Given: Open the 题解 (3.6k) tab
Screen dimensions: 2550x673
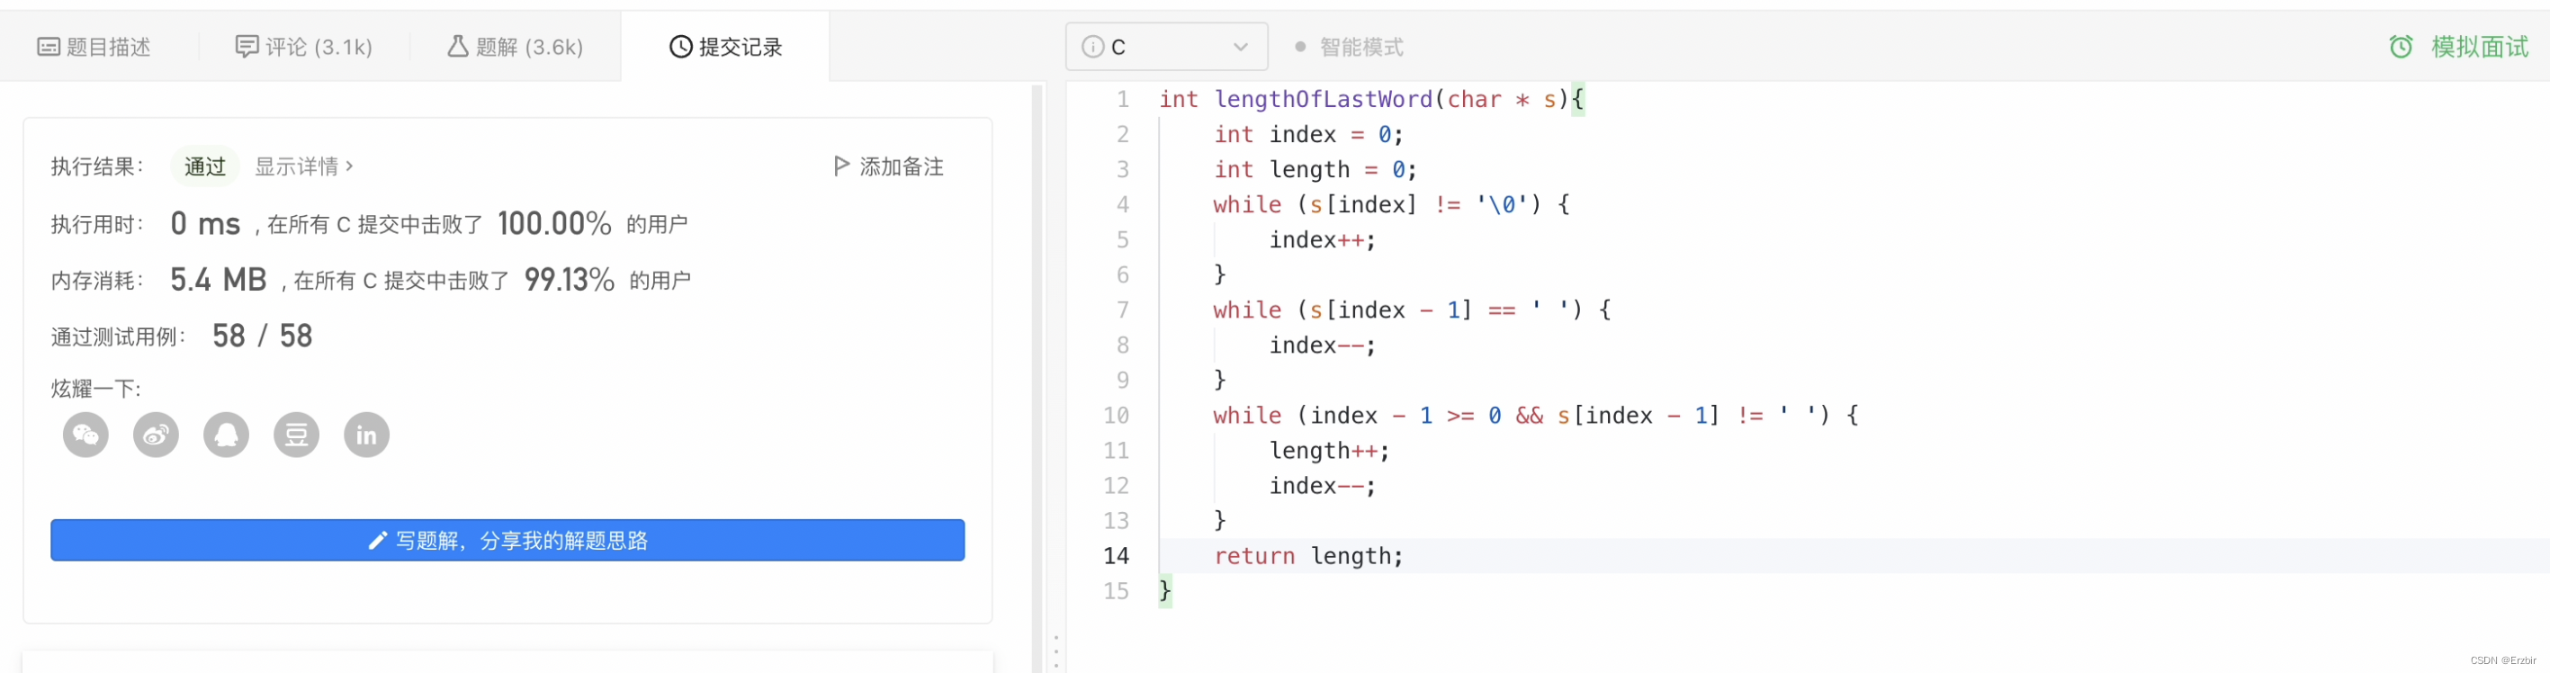Looking at the screenshot, I should [515, 47].
